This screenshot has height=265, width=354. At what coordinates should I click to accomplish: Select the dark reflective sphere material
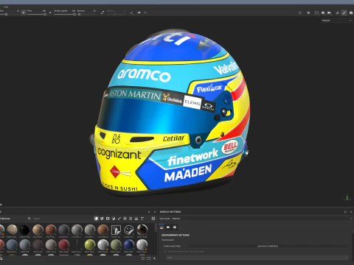[142, 230]
